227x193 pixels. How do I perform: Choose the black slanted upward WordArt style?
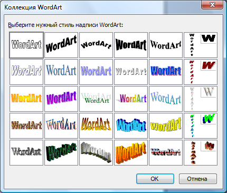tap(61, 45)
